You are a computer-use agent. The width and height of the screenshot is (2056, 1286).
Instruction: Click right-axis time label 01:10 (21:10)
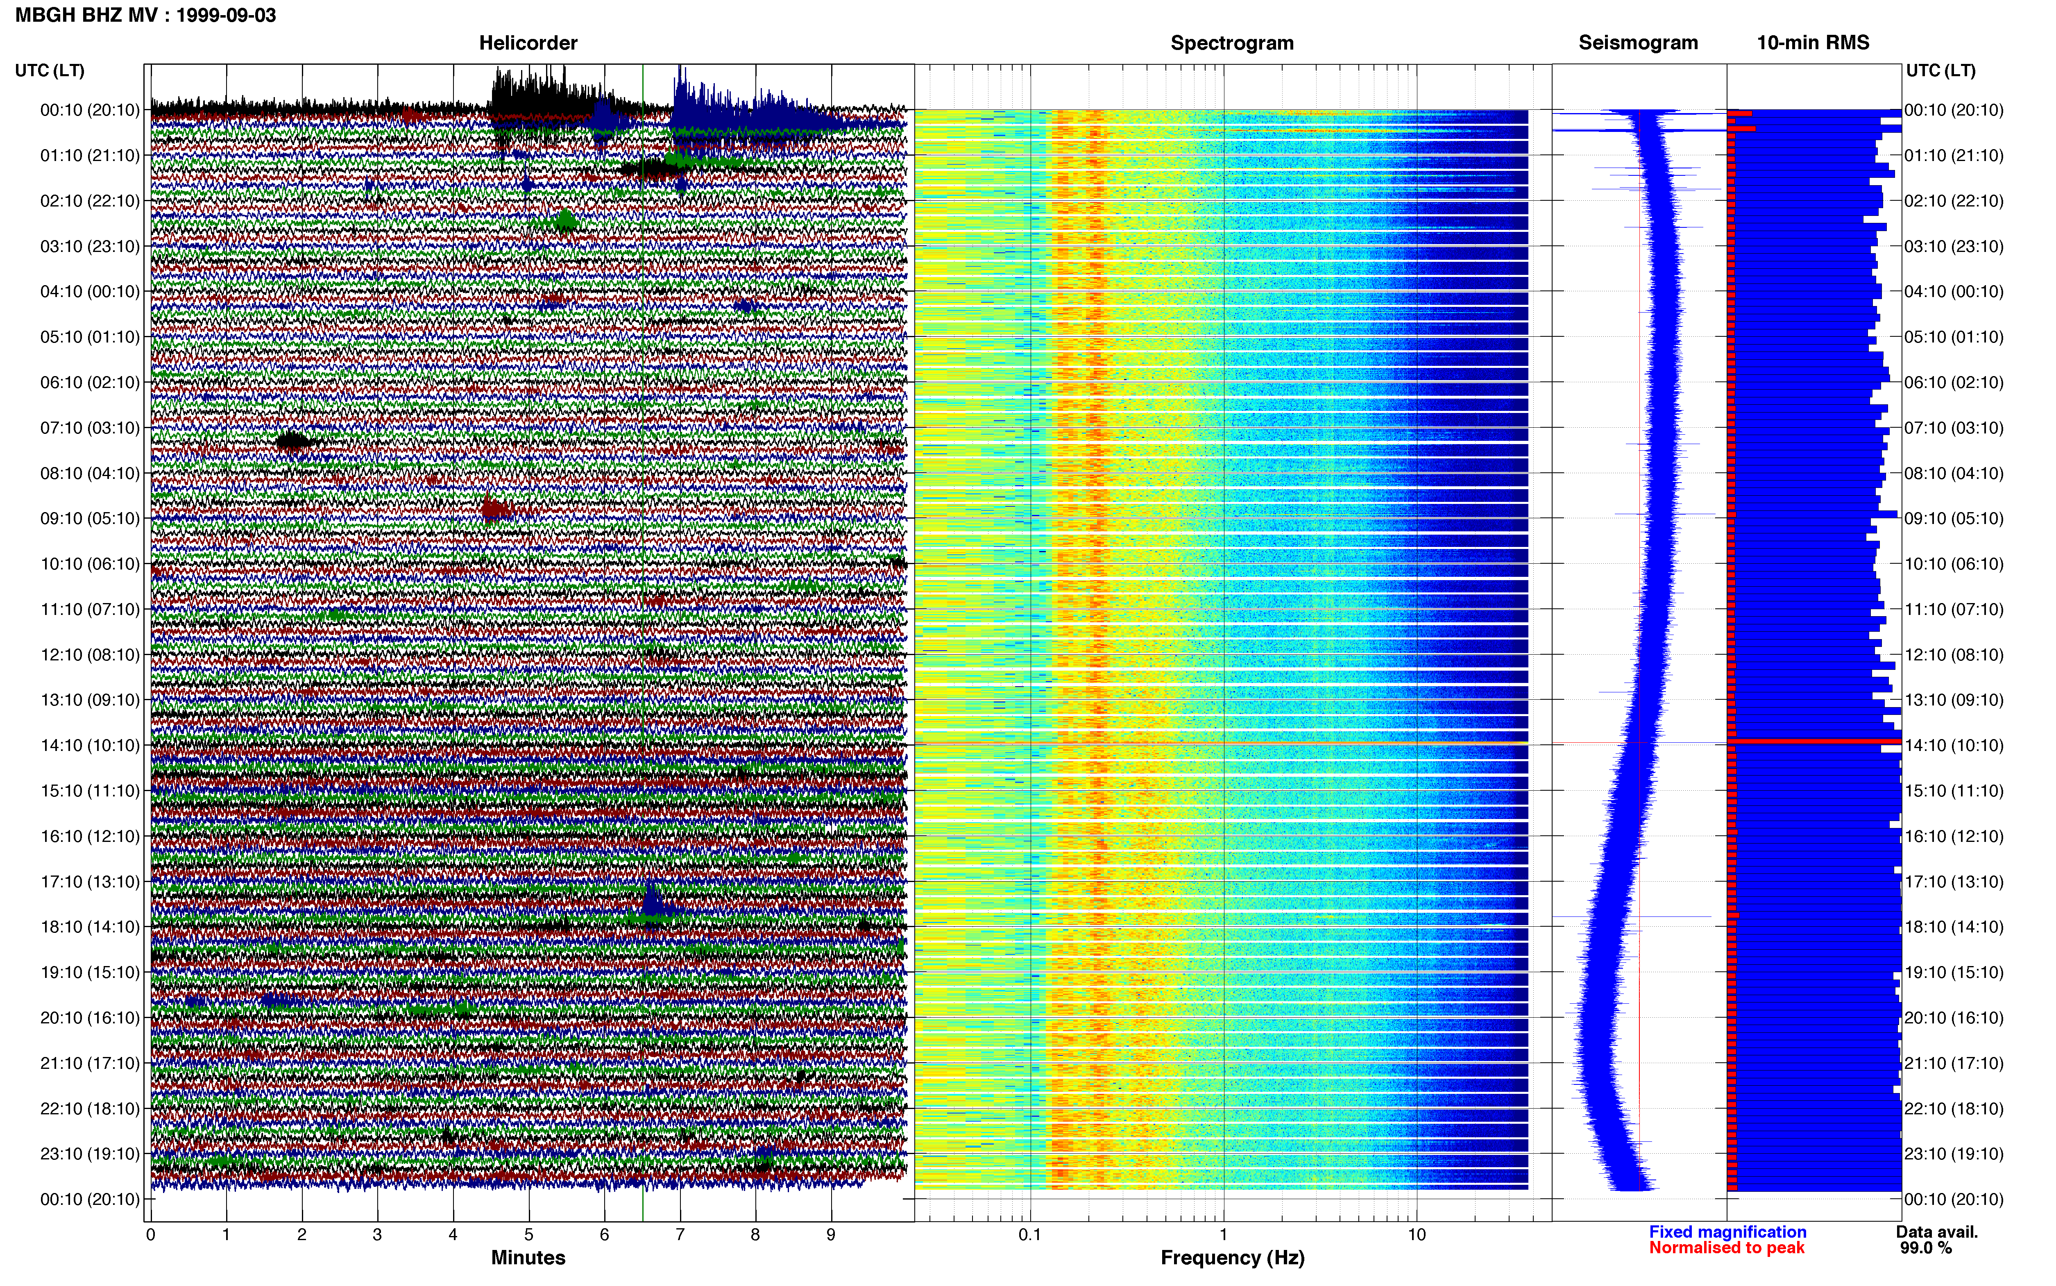[1954, 156]
